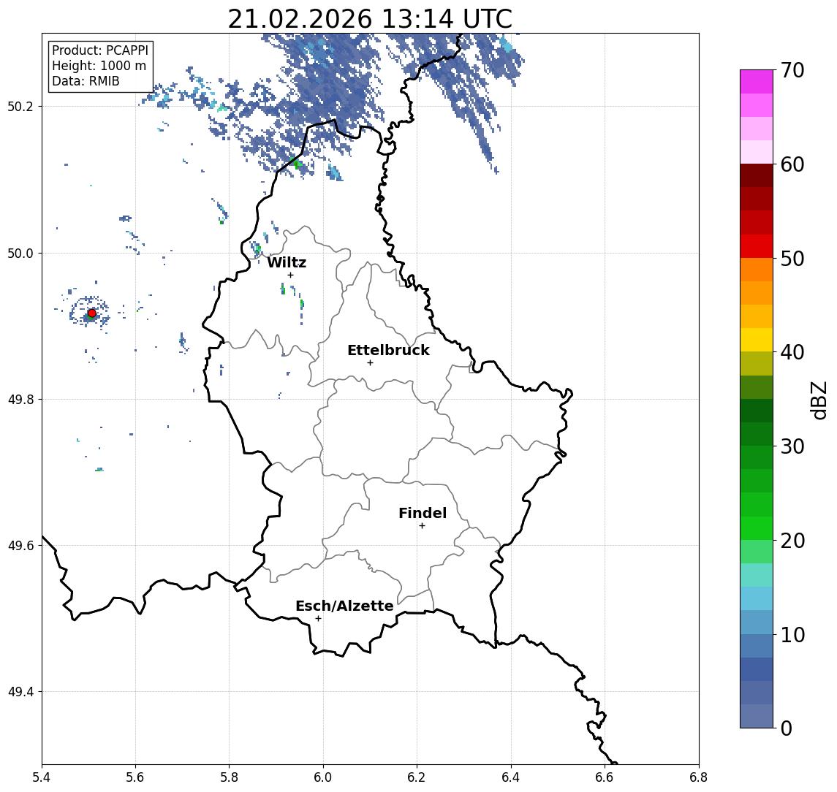Click the latitude tick label 50.0
Viewport: 837px width, 792px height.
tap(20, 253)
